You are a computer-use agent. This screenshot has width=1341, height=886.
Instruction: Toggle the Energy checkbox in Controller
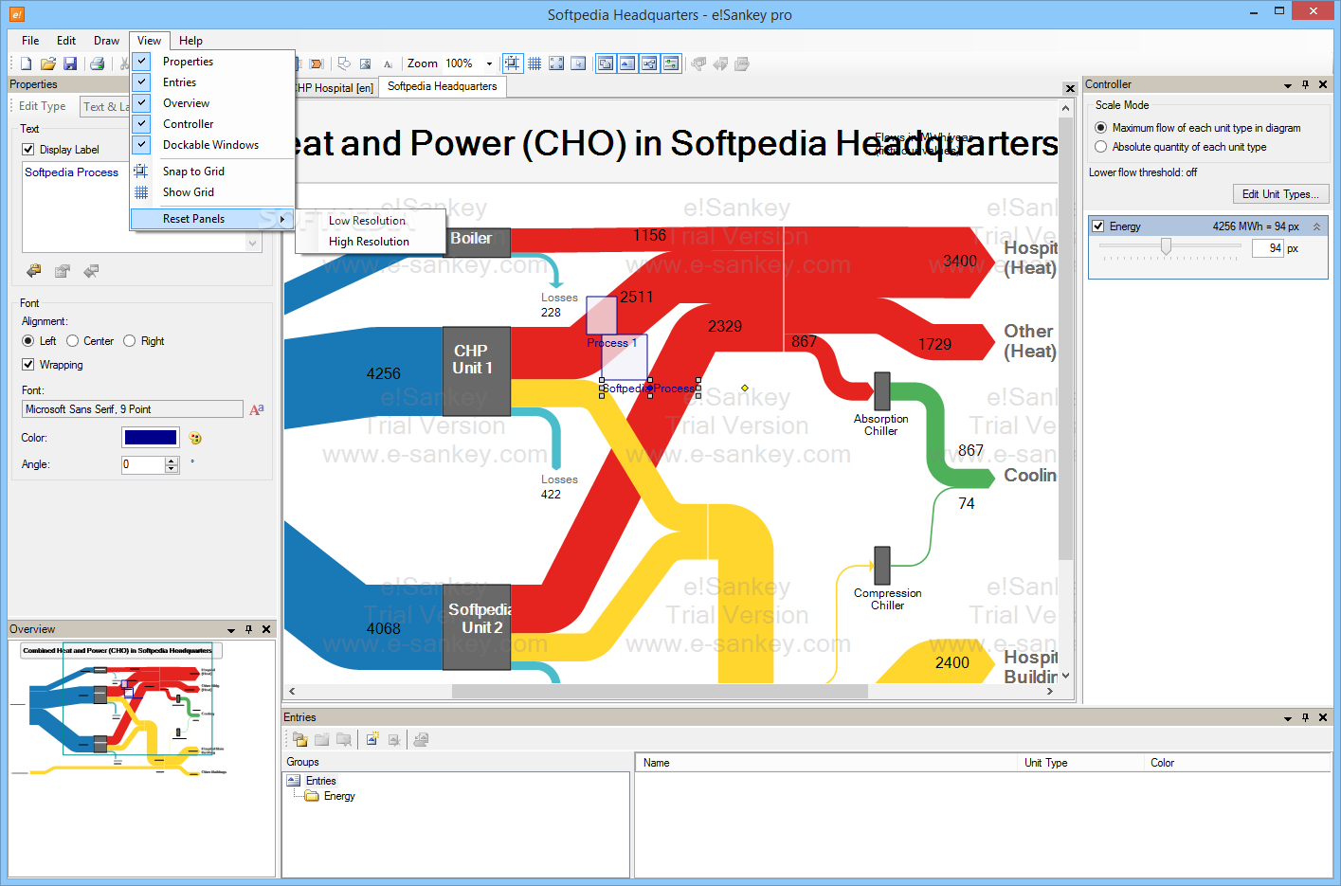point(1098,226)
